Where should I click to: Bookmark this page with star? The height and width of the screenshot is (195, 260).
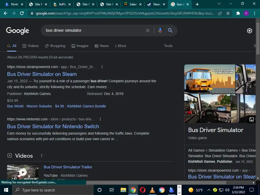pos(228,13)
